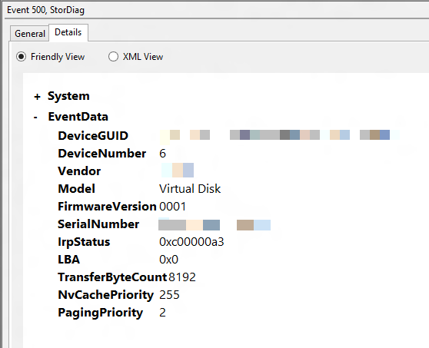Click the PagingPriority value 2
The height and width of the screenshot is (348, 429).
point(162,313)
